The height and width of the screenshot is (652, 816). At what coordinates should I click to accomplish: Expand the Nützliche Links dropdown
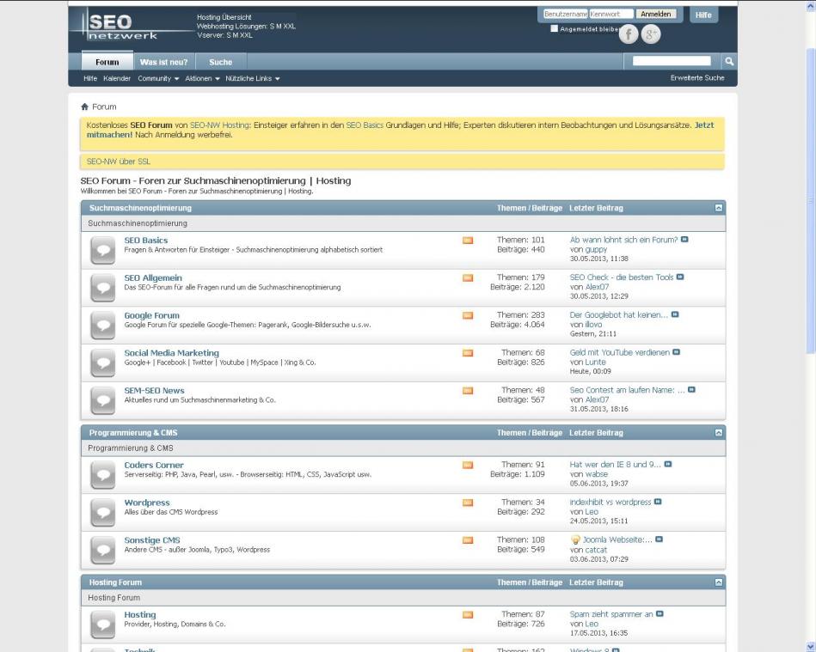tap(253, 78)
